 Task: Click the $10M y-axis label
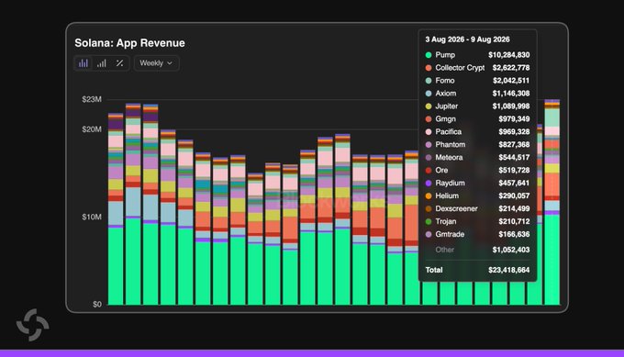click(x=92, y=217)
